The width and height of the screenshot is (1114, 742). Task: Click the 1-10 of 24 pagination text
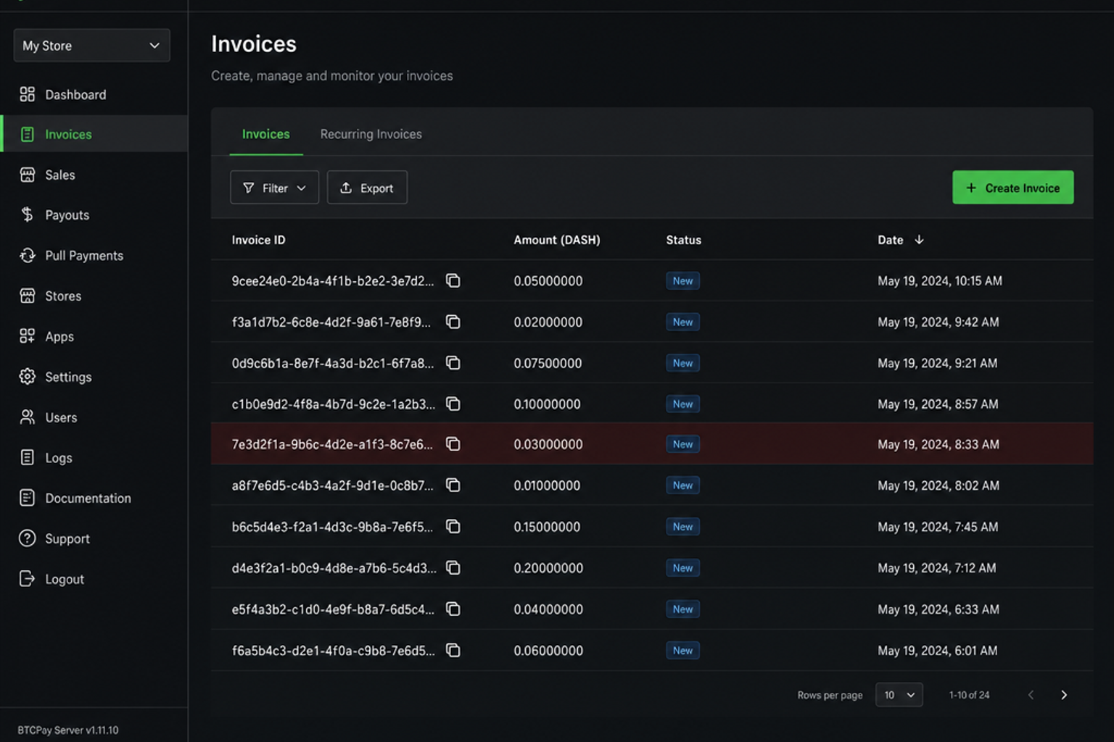coord(969,695)
